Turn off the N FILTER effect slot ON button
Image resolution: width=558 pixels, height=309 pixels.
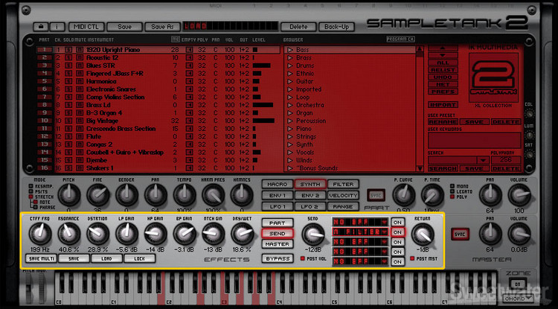[x=397, y=232]
